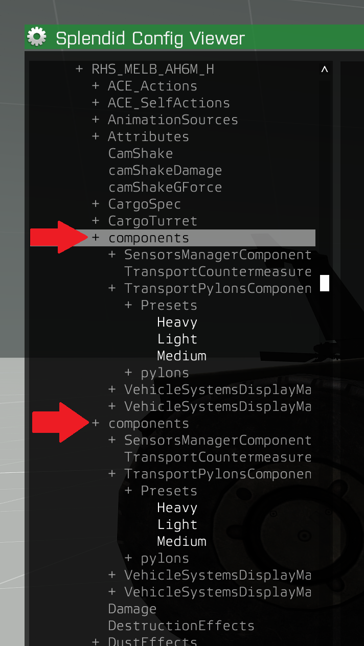Toggle the CargoTurret plus sign
Viewport: 364px width, 646px height.
(95, 221)
